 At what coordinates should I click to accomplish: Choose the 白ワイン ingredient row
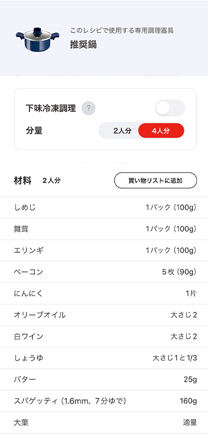tap(104, 336)
